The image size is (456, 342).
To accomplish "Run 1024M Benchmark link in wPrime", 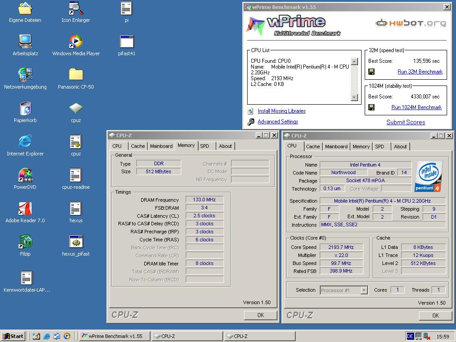I will 416,107.
